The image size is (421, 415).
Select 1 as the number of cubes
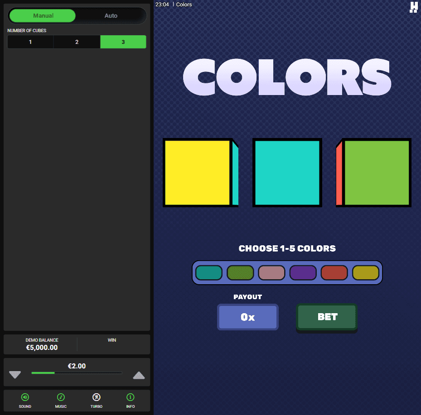pos(30,42)
